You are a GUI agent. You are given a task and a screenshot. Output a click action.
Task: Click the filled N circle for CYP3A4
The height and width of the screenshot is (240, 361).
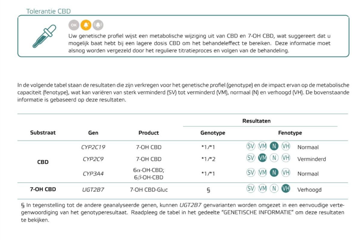[x=274, y=172]
